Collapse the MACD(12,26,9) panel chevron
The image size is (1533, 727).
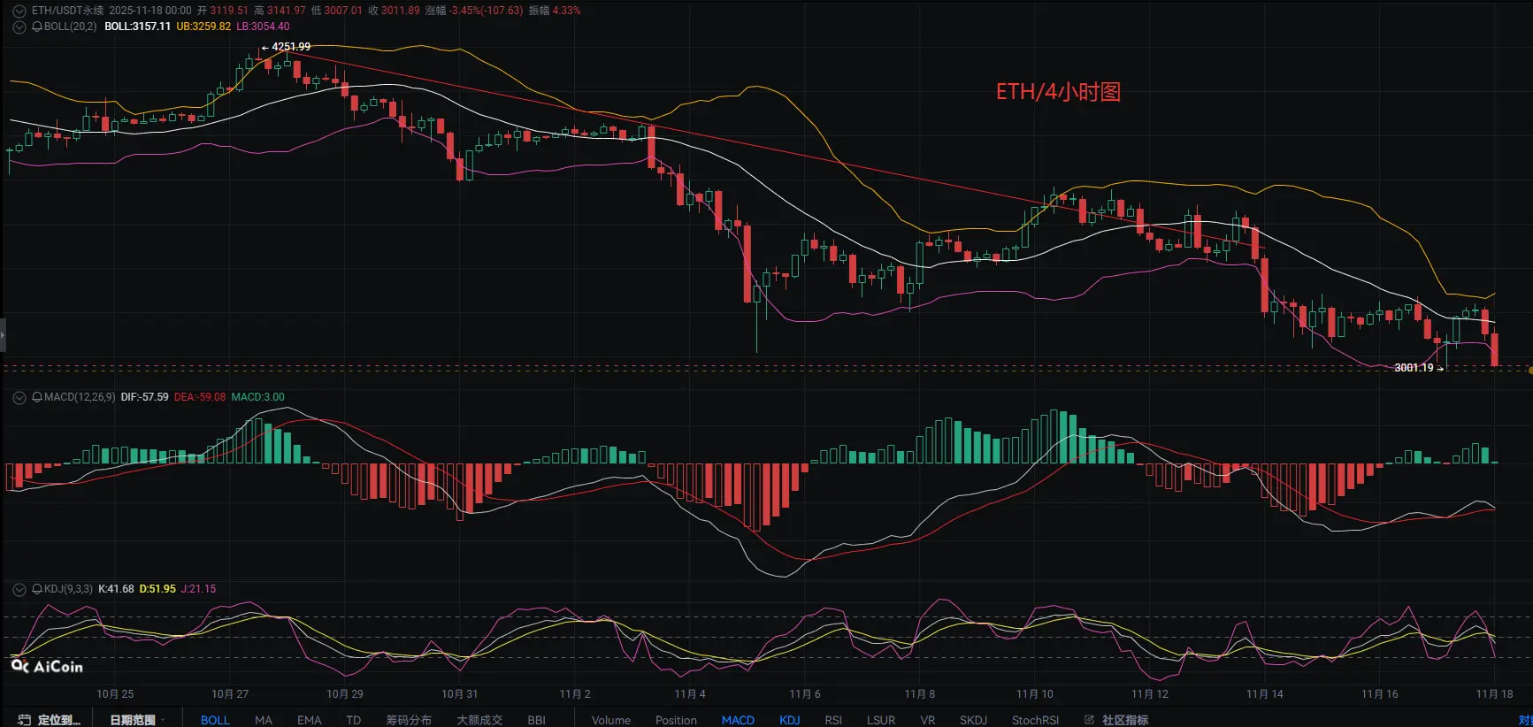click(x=19, y=397)
